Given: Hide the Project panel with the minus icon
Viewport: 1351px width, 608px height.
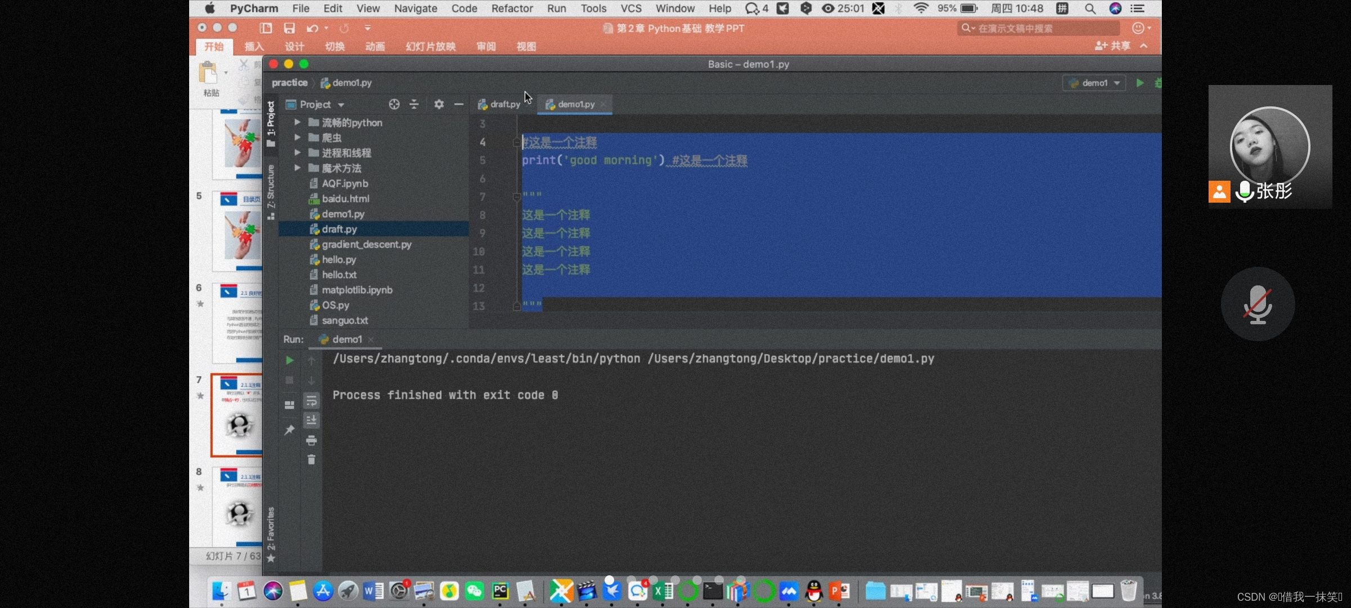Looking at the screenshot, I should [459, 104].
